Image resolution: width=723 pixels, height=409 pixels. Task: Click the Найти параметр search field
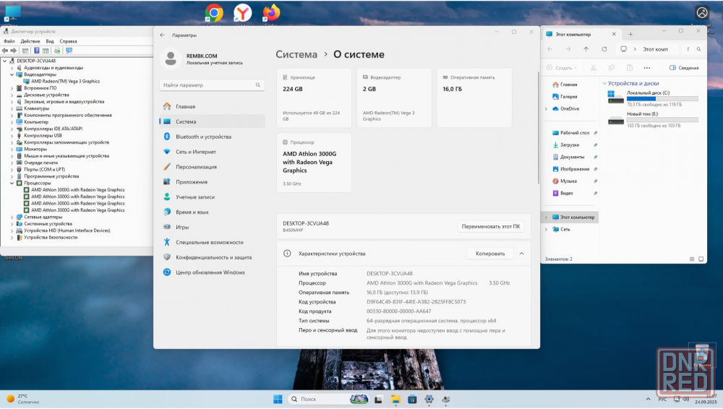pyautogui.click(x=212, y=85)
